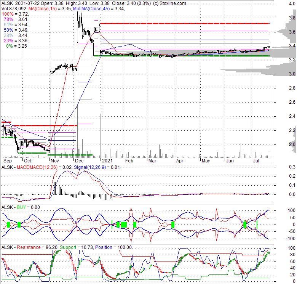Click the 'May' month label on time axis
The image size is (297, 284).
point(206,161)
